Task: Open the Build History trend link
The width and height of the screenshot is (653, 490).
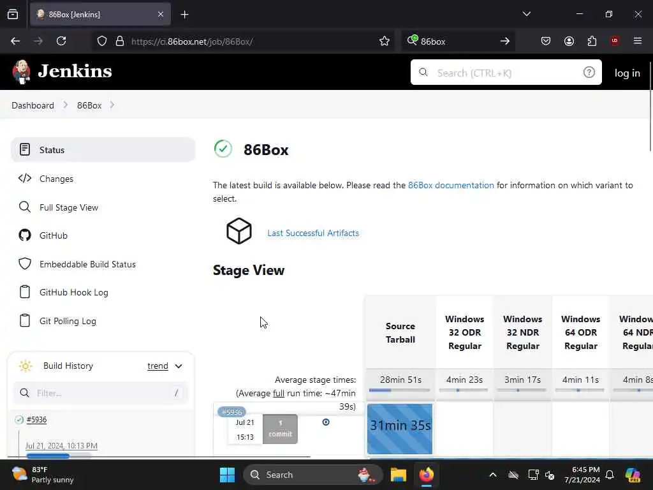Action: pos(158,366)
